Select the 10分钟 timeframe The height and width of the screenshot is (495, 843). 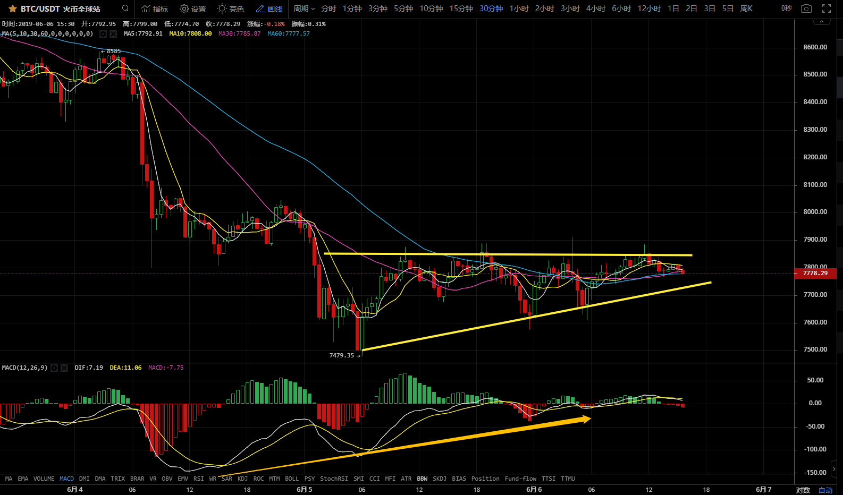click(431, 8)
